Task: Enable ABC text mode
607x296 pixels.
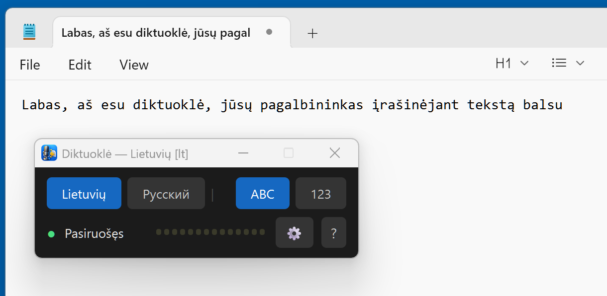Action: coord(263,193)
